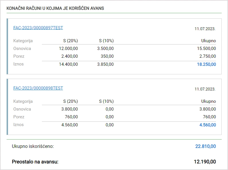The width and height of the screenshot is (228, 170).
Task: Click the Ukupno iskorišćeno value 22.810,00
Action: click(x=205, y=146)
